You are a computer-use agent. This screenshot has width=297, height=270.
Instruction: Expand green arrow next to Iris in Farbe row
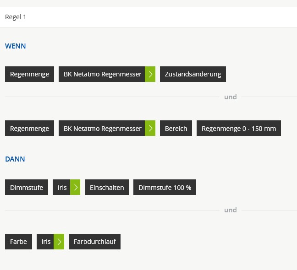pos(59,242)
